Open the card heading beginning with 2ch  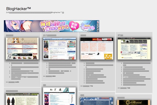tap(50, 35)
